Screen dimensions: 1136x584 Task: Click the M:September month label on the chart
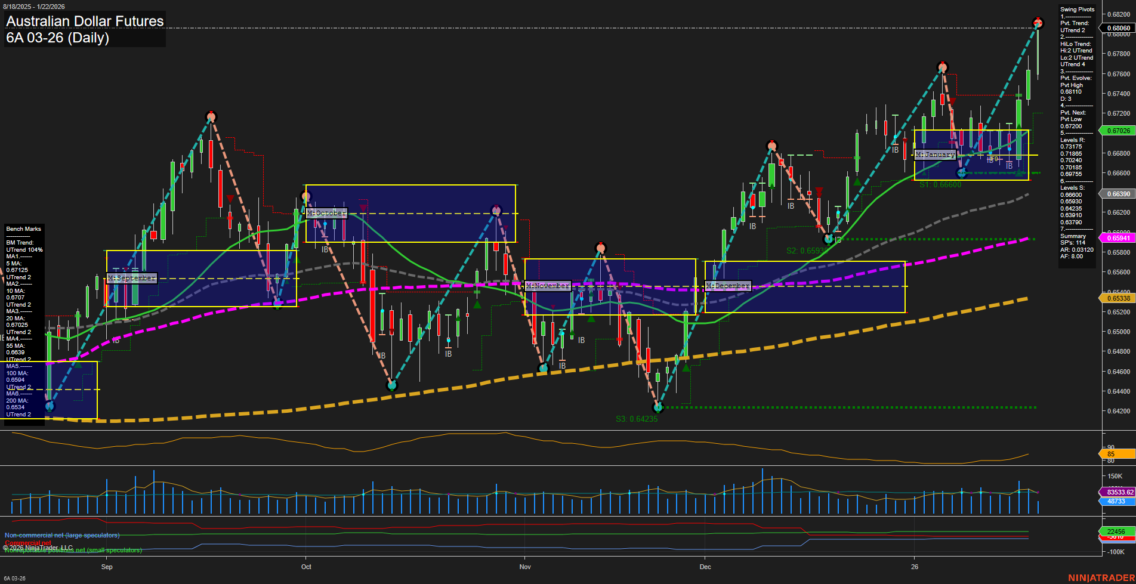tap(131, 278)
